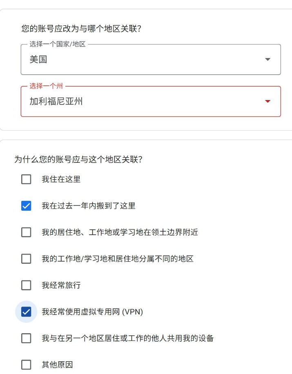Click the 我经常旅行 label text

pos(61,285)
